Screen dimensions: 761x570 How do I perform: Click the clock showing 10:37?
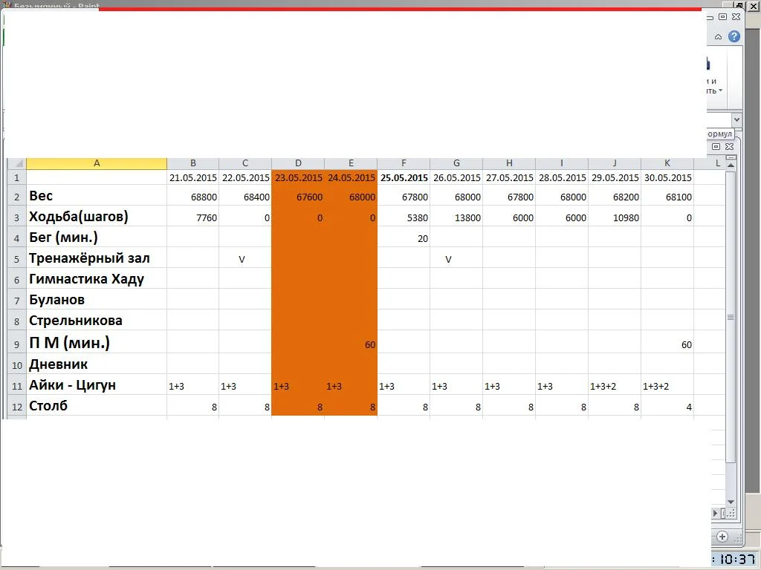point(736,558)
